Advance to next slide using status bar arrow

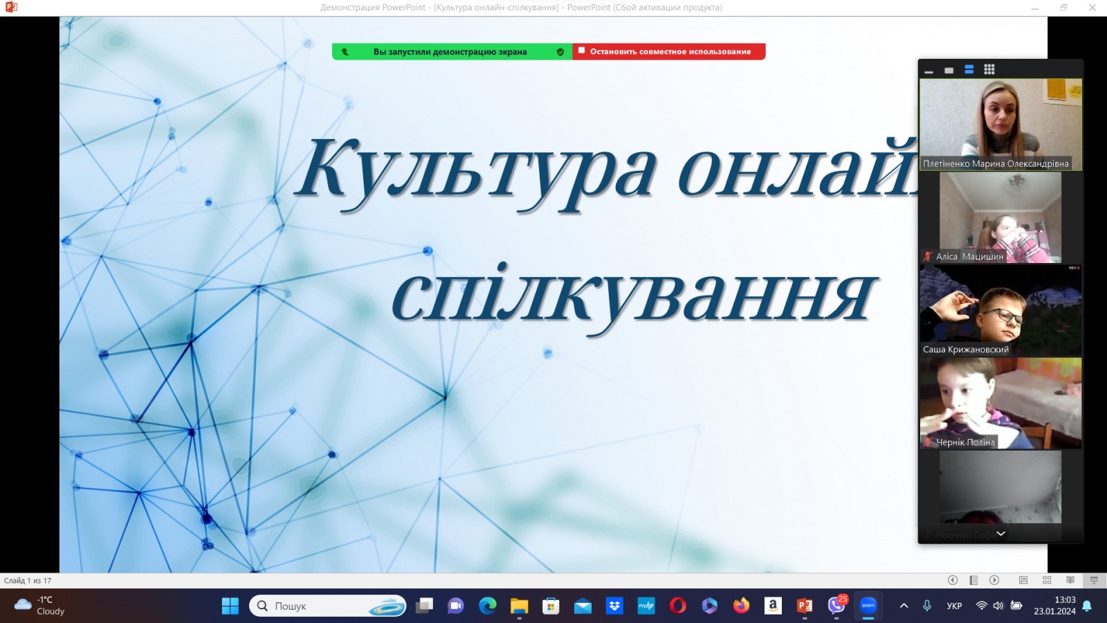994,580
